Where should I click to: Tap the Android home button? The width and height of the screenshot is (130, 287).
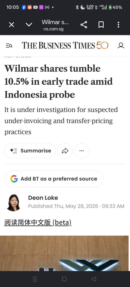[64, 279]
